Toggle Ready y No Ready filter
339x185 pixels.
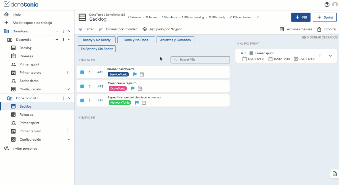[x=97, y=40]
